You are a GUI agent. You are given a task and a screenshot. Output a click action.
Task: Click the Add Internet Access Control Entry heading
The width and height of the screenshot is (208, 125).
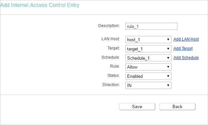point(40,5)
